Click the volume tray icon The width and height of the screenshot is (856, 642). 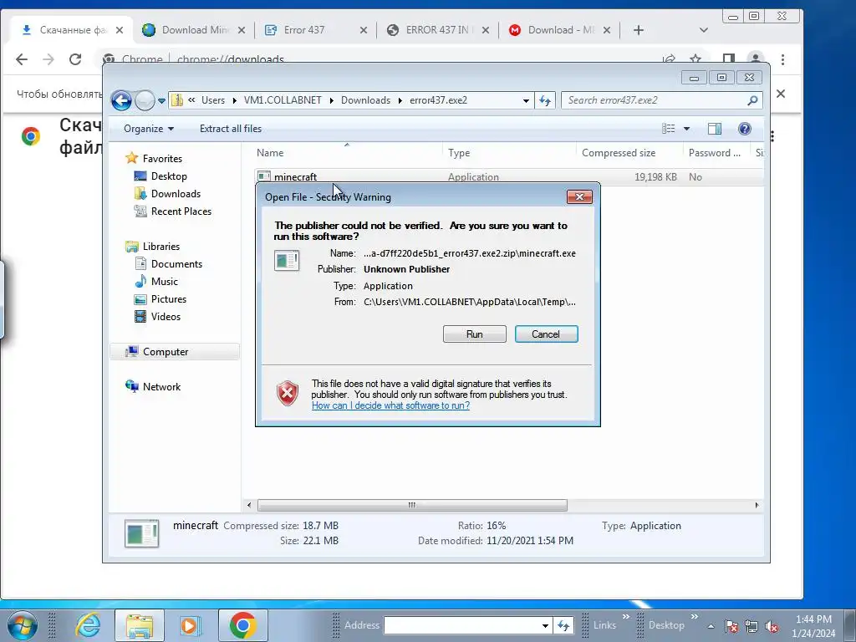pyautogui.click(x=772, y=626)
